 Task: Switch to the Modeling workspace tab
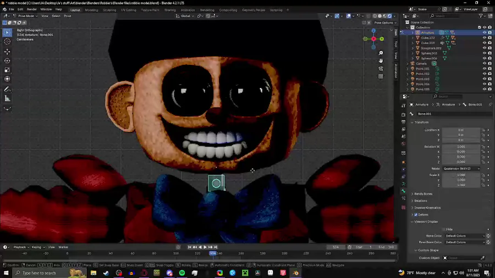click(x=91, y=10)
